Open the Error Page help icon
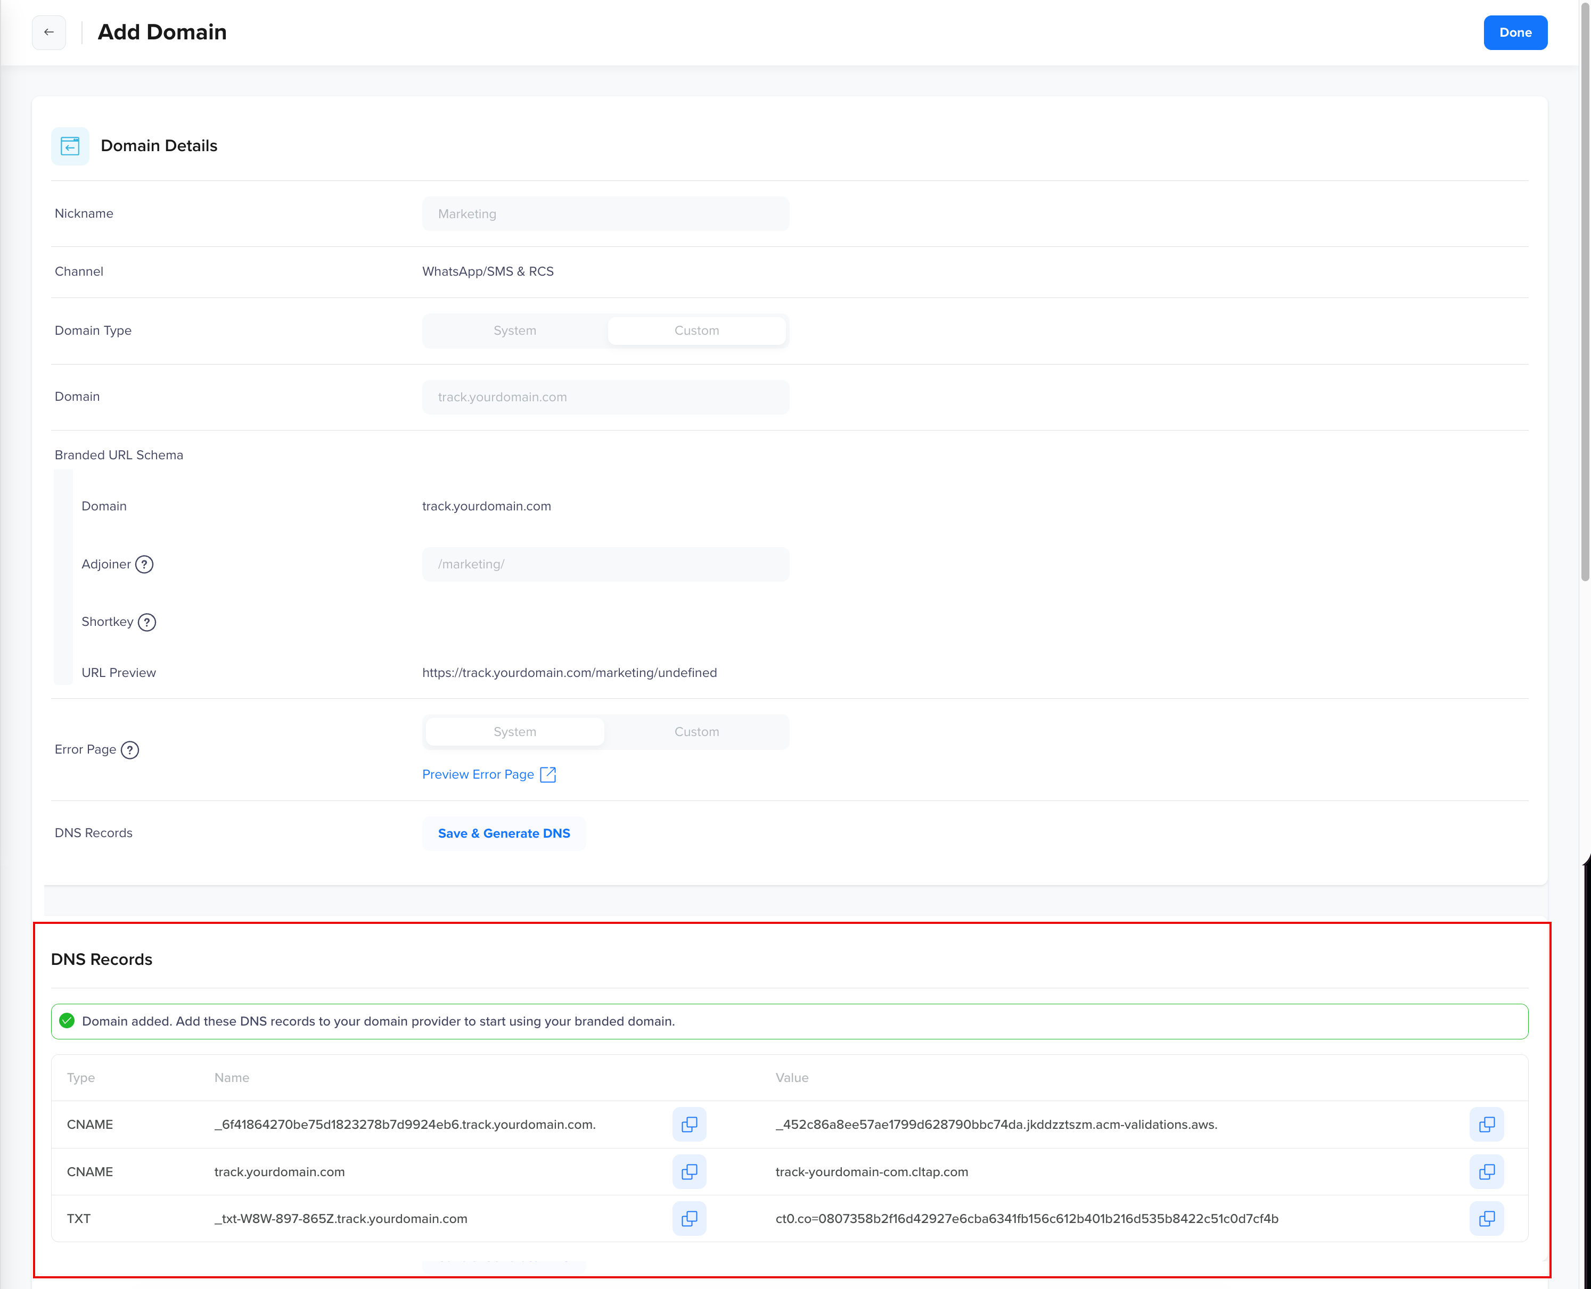The image size is (1591, 1289). 130,750
